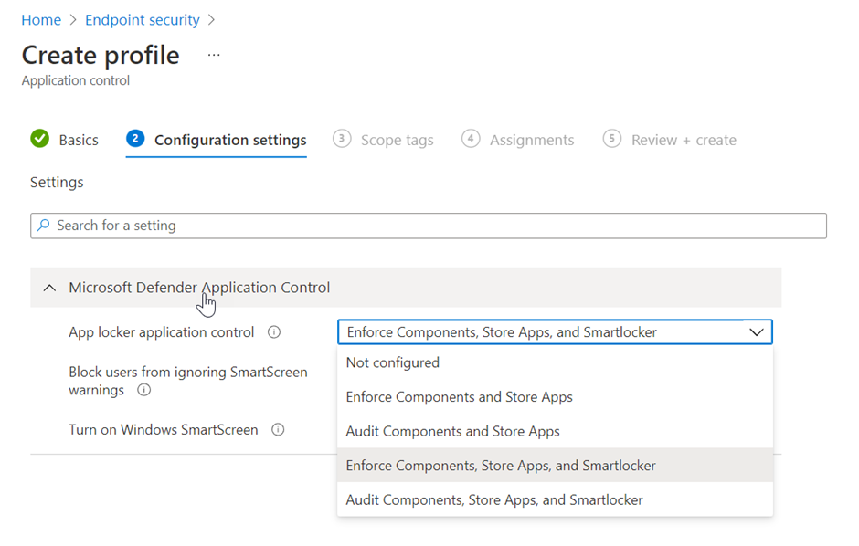The width and height of the screenshot is (859, 546).
Task: Close the App locker application control dropdown
Action: (756, 332)
